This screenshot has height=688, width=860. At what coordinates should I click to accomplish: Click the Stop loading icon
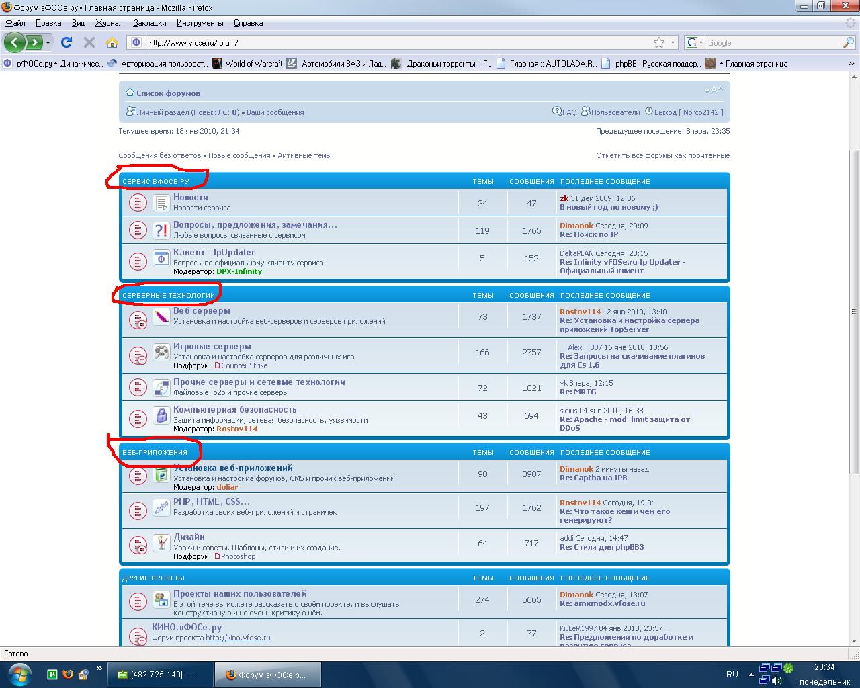(x=89, y=42)
